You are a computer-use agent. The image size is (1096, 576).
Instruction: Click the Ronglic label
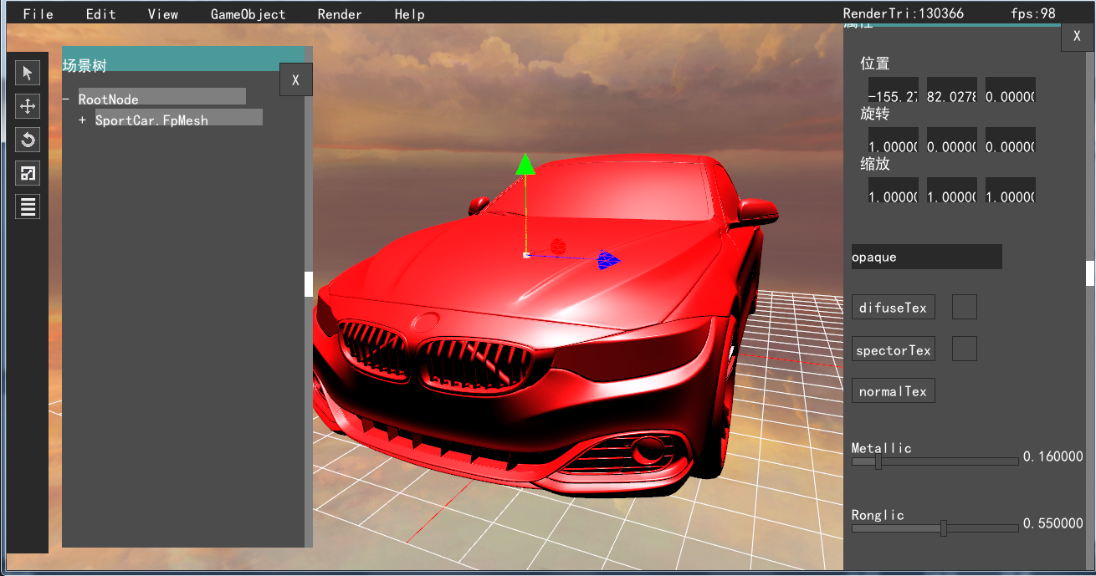pyautogui.click(x=878, y=515)
